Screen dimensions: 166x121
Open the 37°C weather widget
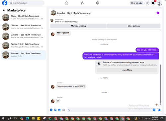tap(138, 118)
